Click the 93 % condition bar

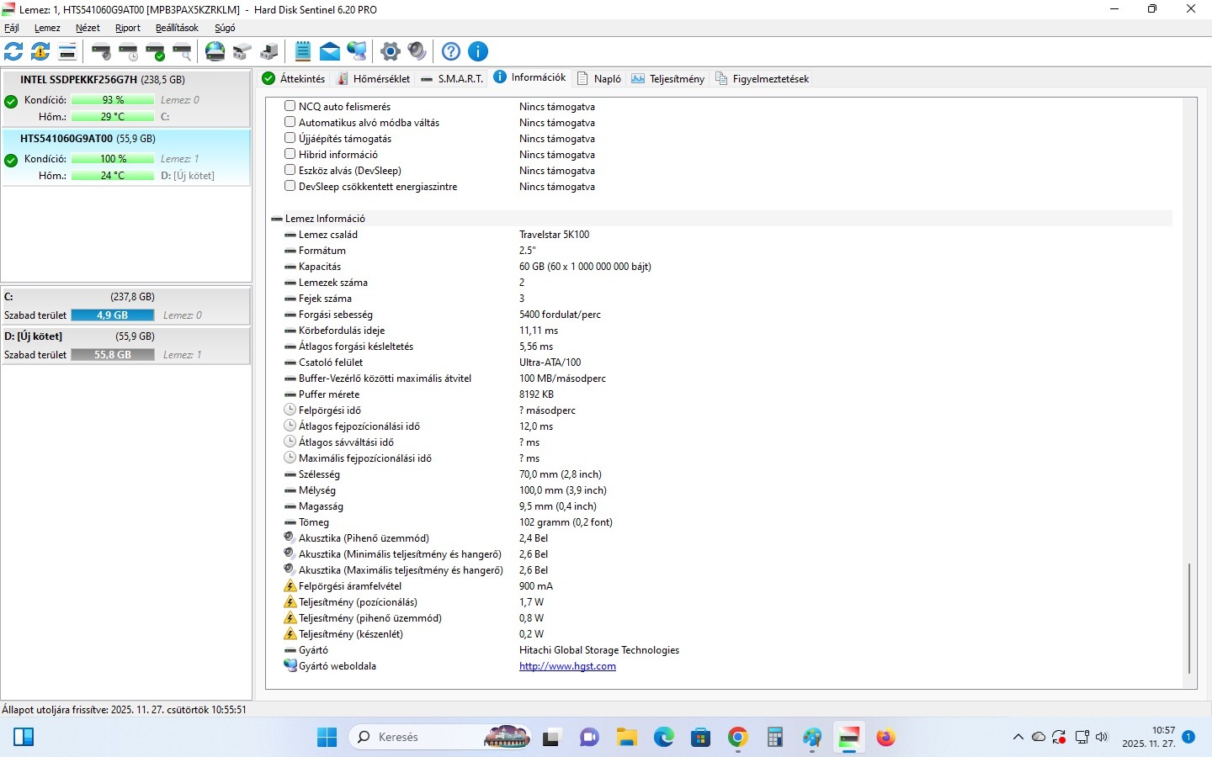pyautogui.click(x=113, y=100)
